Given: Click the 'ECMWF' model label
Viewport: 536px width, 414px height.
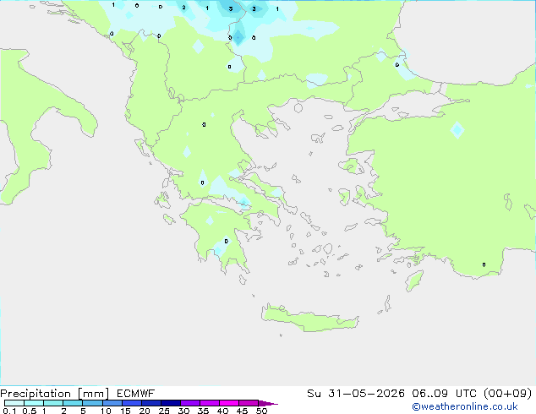Looking at the screenshot, I should point(136,394).
